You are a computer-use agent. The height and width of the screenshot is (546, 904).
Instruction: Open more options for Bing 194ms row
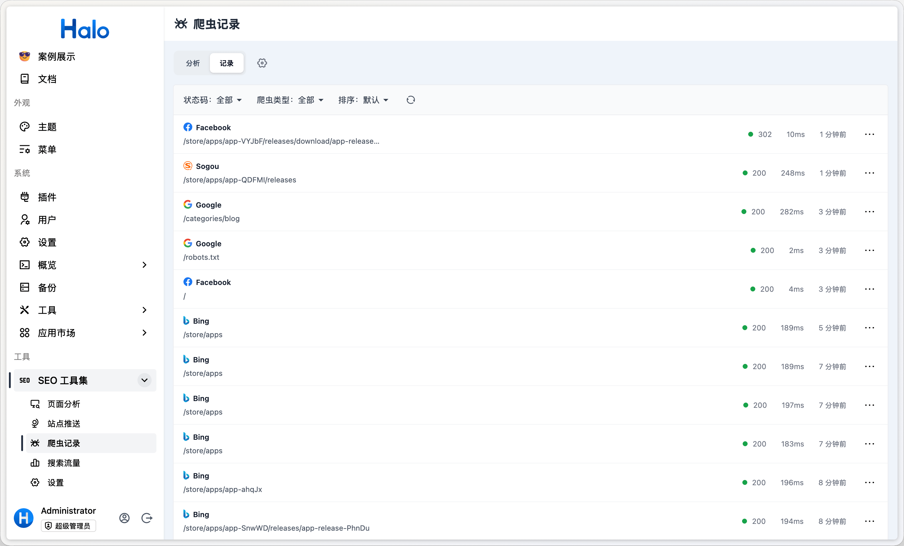(870, 521)
